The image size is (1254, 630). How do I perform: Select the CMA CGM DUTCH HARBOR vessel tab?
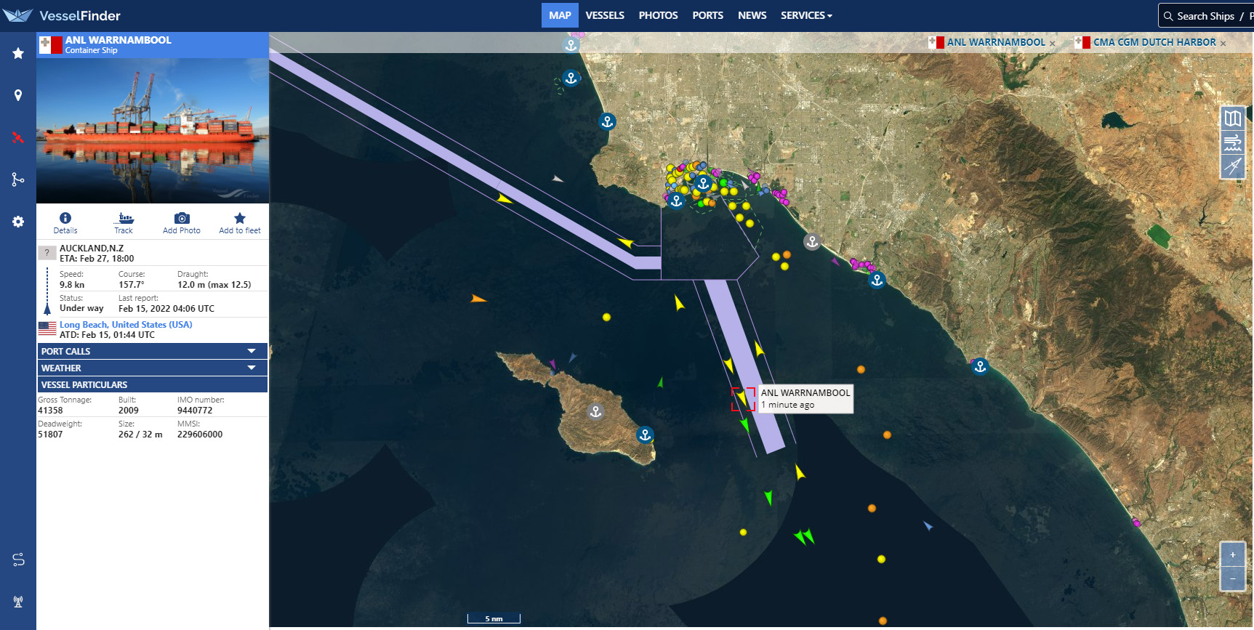click(1154, 43)
